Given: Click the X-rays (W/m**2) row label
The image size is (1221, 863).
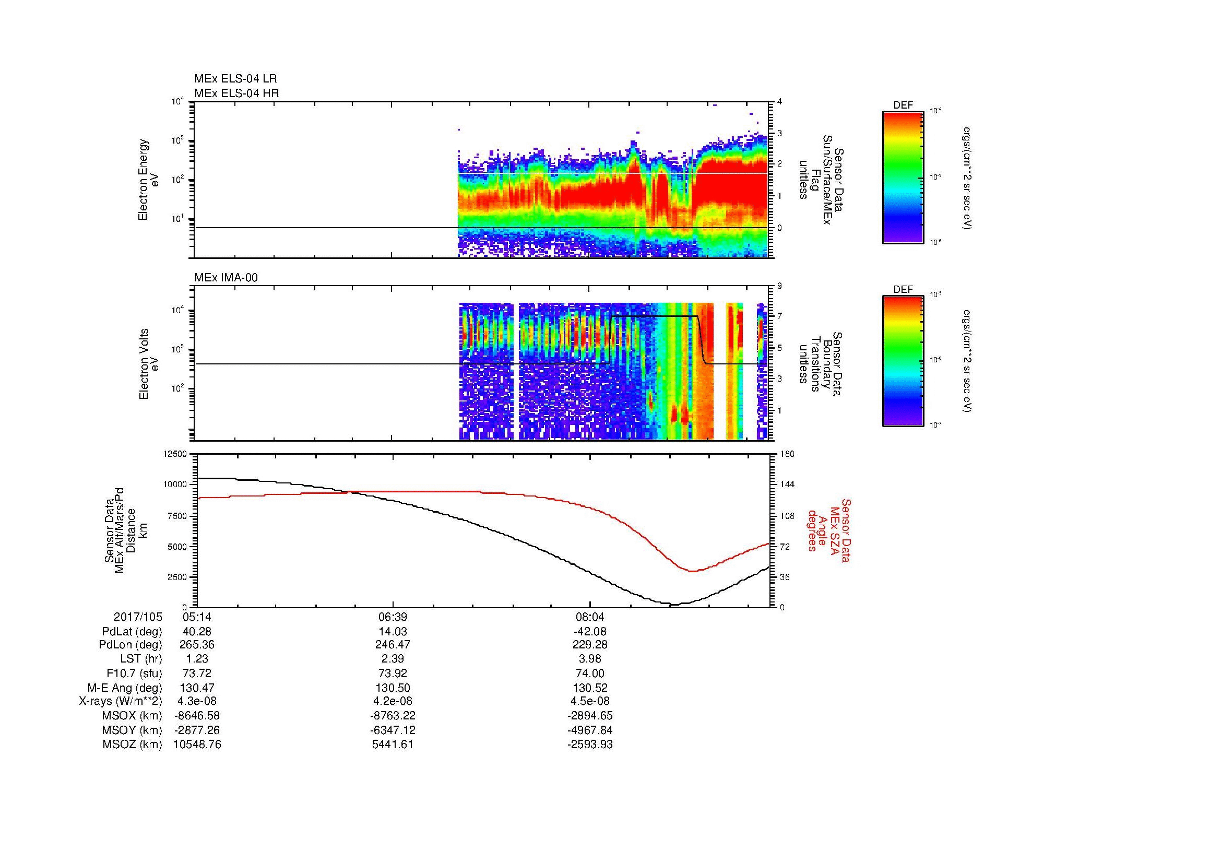Looking at the screenshot, I should [x=120, y=702].
